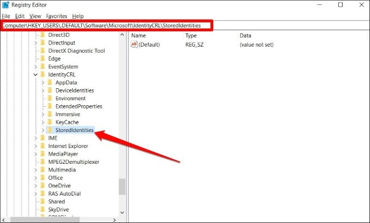Select the EventSystem folder icon
This screenshot has width=370, height=223.
43,66
